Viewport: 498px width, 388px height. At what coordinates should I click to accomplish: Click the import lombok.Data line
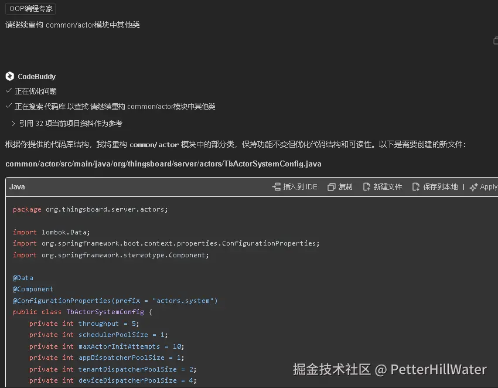(x=51, y=232)
